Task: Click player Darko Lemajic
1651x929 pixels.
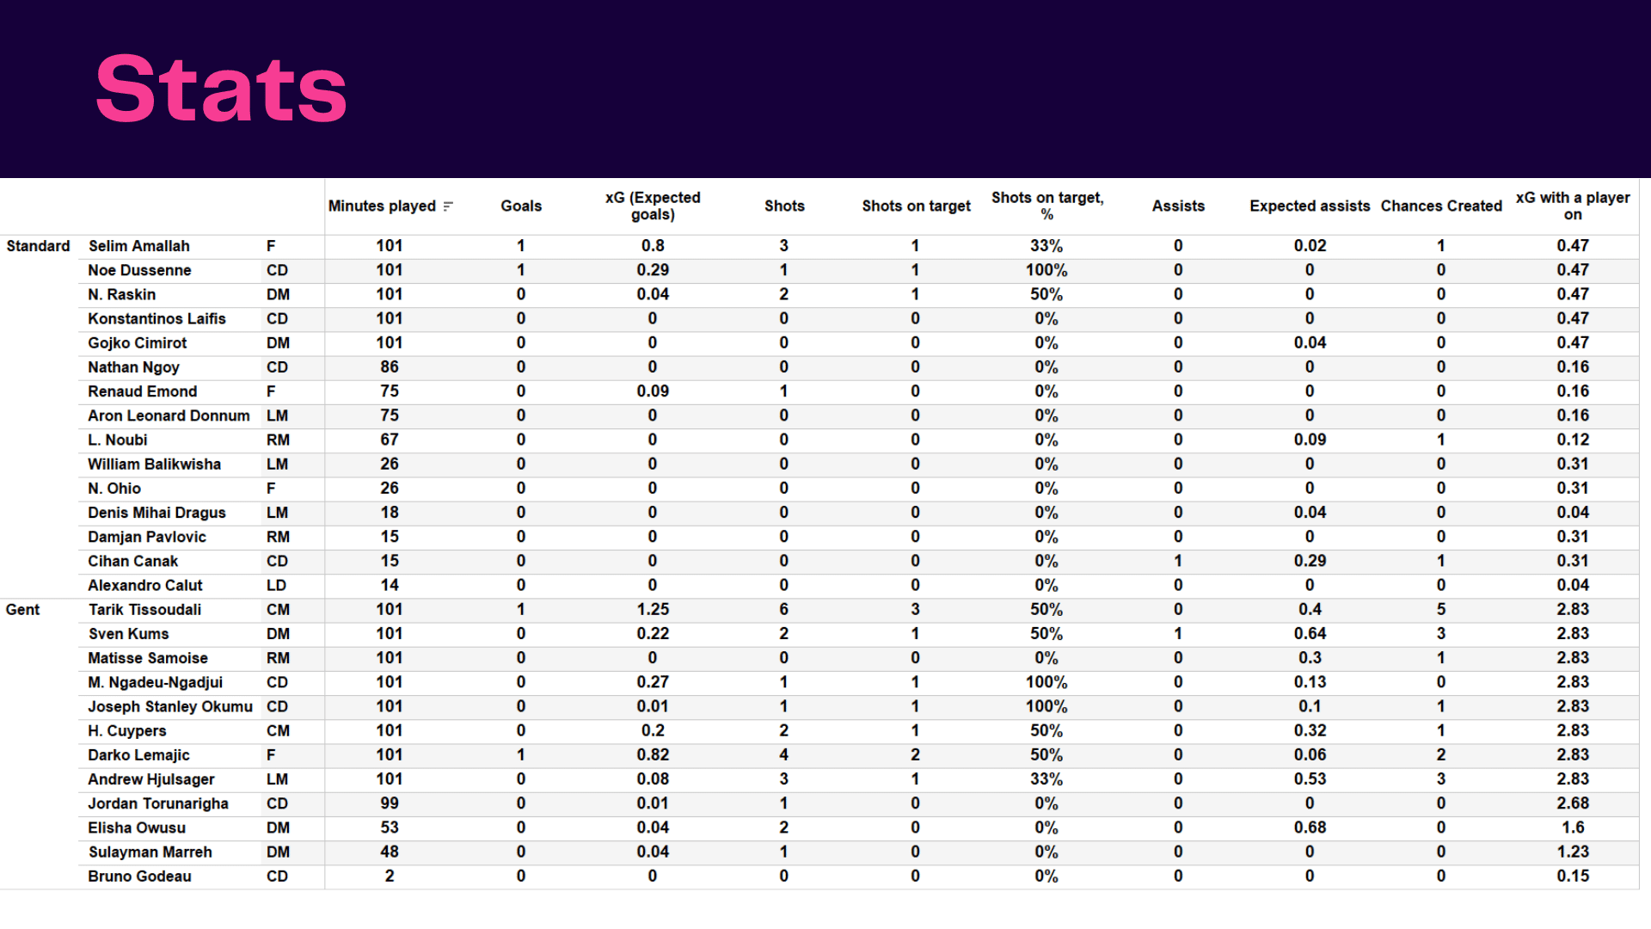Action: pos(138,755)
